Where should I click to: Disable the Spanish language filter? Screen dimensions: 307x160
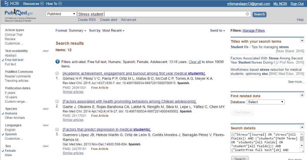(x=11, y=134)
